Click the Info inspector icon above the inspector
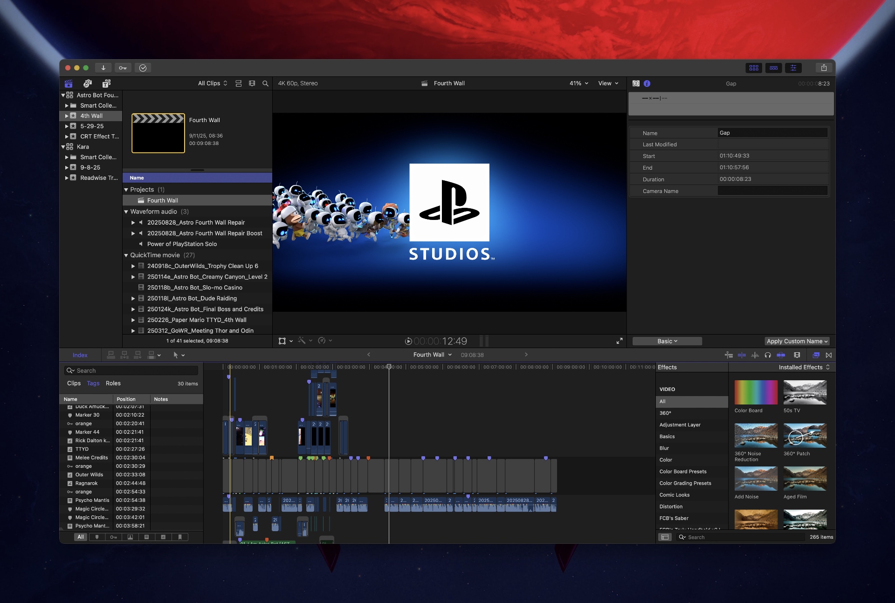 [647, 83]
